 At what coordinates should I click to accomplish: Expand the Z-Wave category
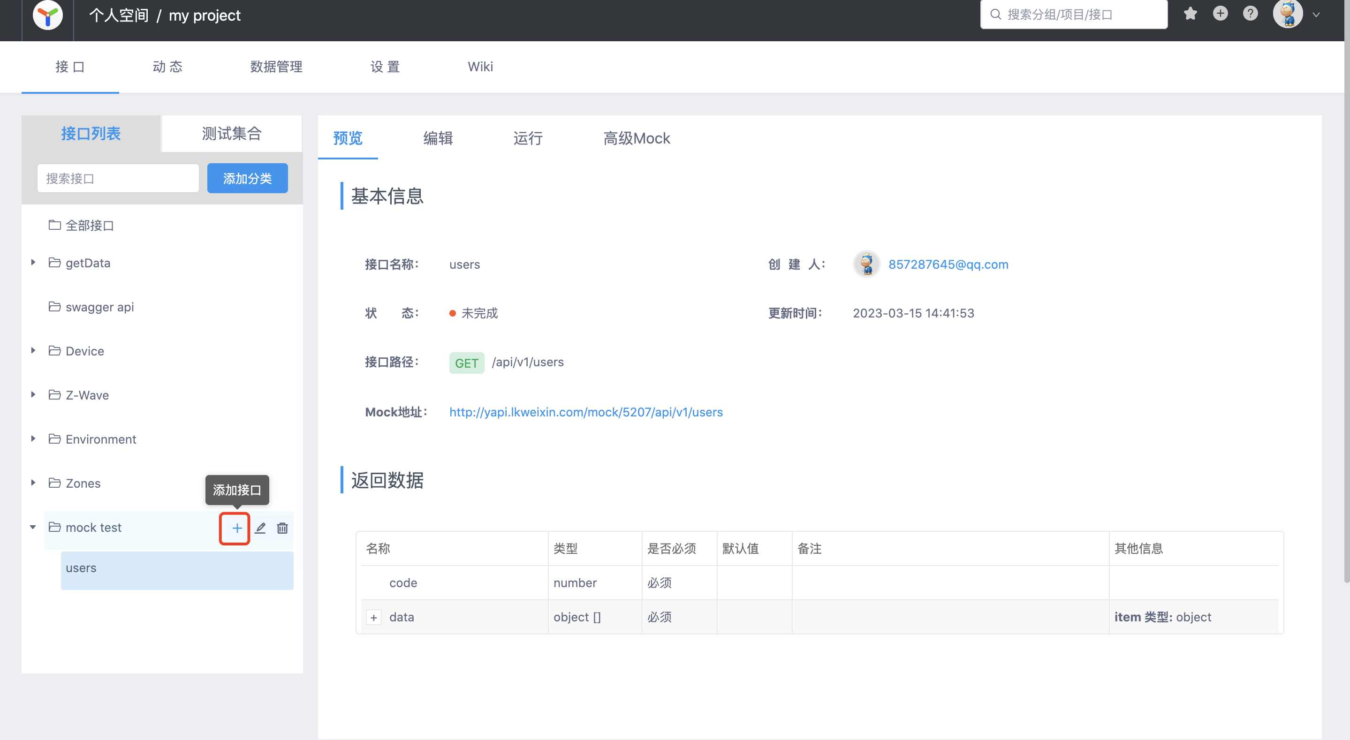point(33,395)
